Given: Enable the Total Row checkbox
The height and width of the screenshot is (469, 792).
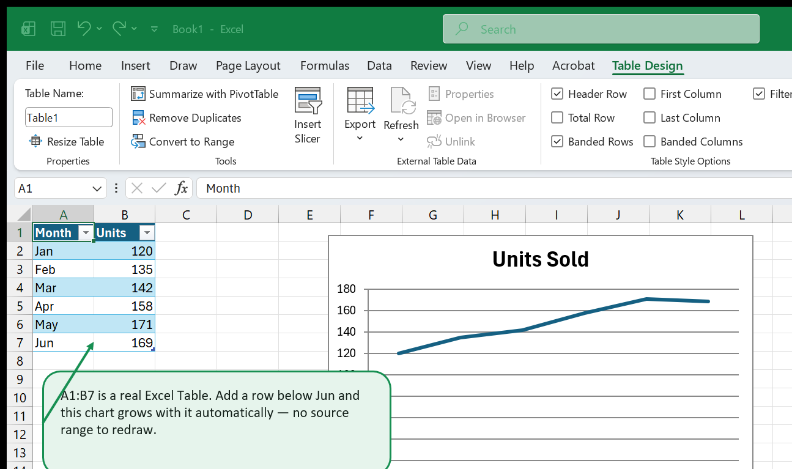Looking at the screenshot, I should pos(557,118).
